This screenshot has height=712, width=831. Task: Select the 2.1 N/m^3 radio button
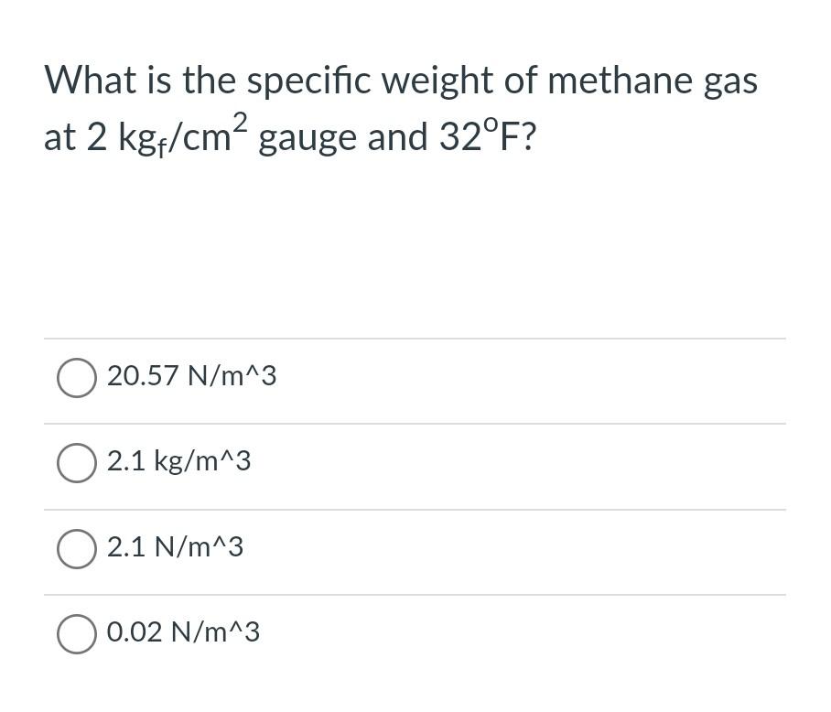tap(77, 548)
